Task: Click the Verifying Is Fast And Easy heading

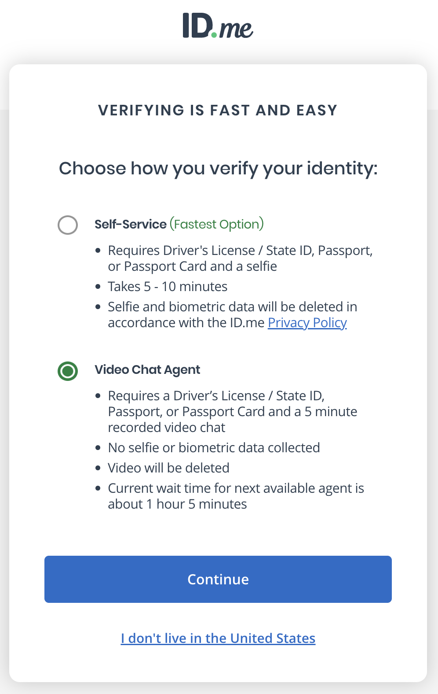Action: (218, 110)
